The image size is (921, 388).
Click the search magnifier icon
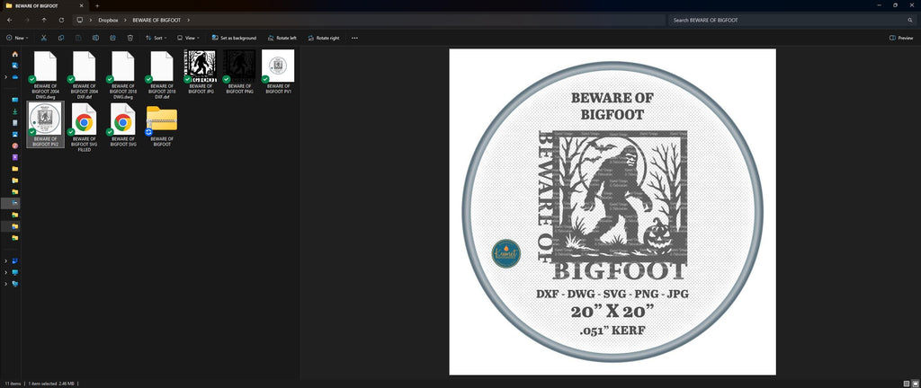(910, 20)
